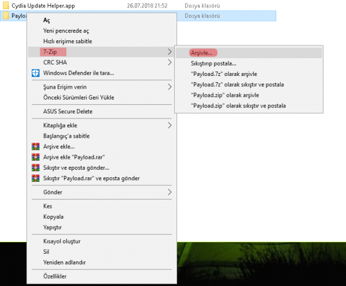Expand the Şuna Erişim verin submenu arrow

[x=170, y=87]
